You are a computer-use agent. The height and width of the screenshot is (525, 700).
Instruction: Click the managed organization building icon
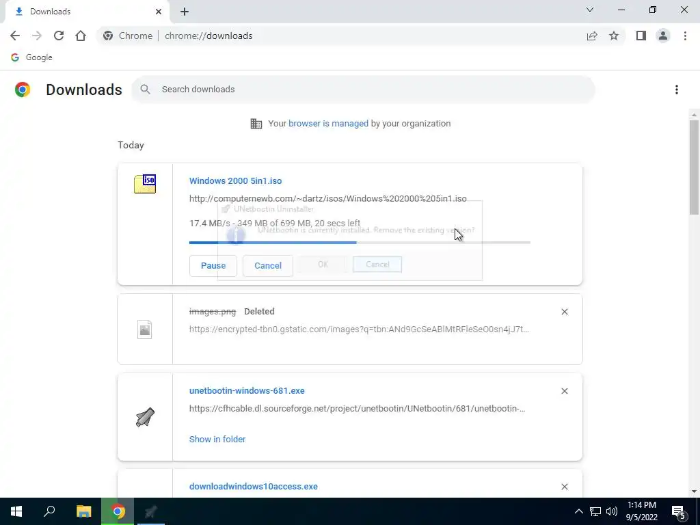click(x=256, y=124)
